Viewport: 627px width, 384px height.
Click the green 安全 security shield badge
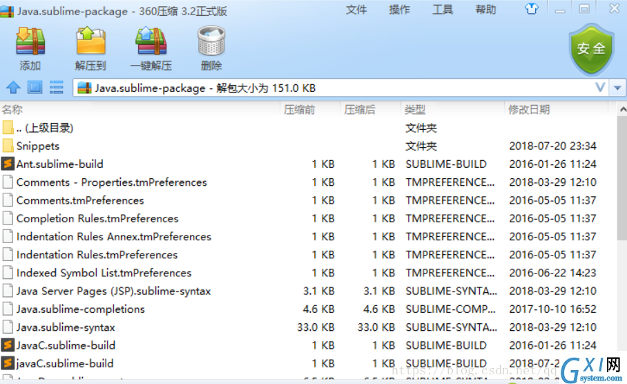point(591,49)
